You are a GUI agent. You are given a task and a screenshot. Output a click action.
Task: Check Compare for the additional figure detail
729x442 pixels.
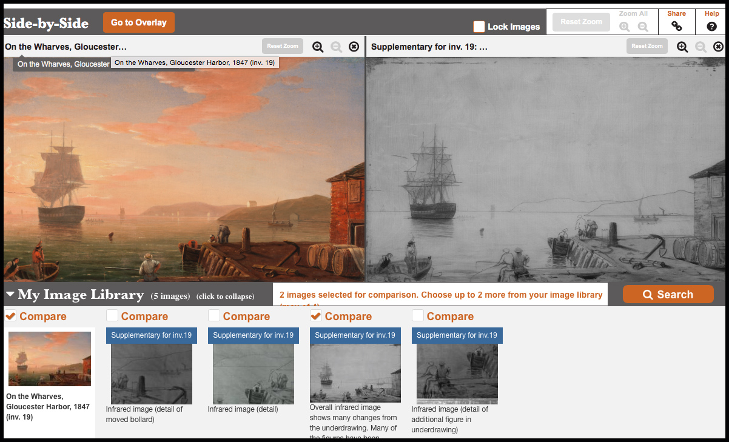click(418, 315)
